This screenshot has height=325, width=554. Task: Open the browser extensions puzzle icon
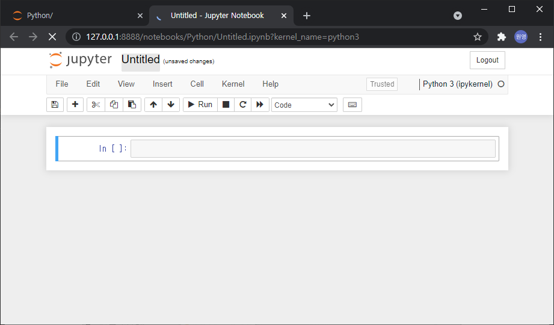coord(501,37)
